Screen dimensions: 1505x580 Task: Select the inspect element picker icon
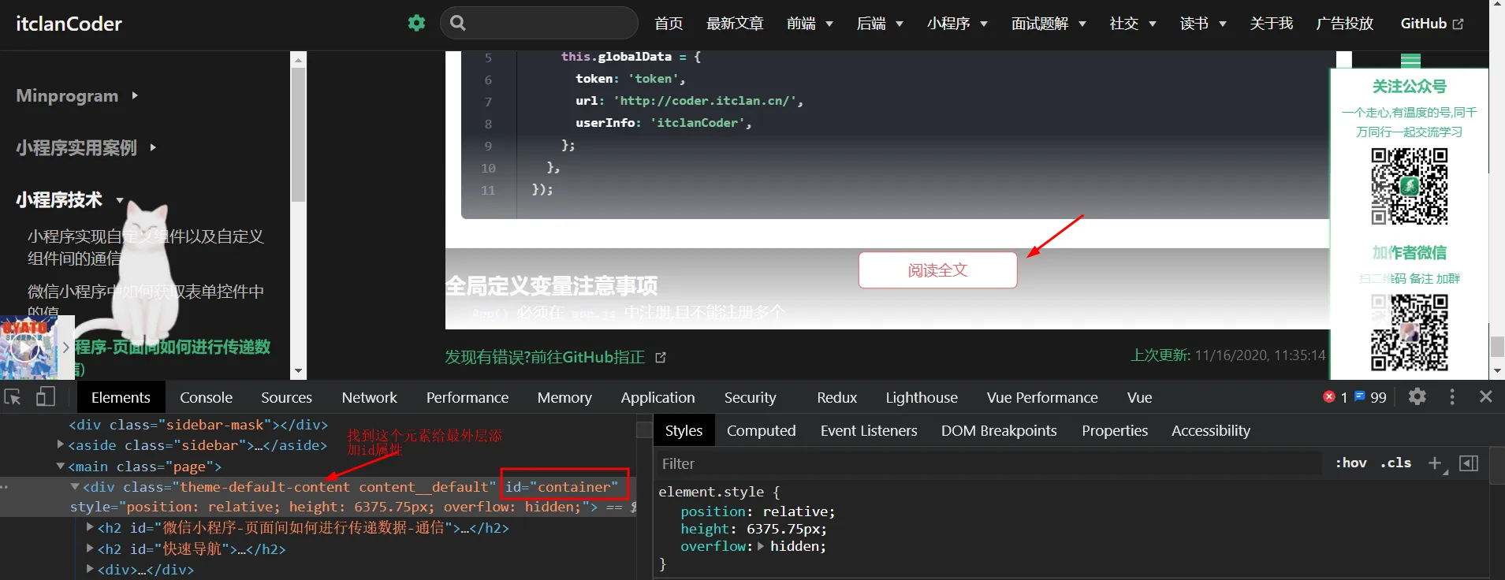(x=13, y=397)
